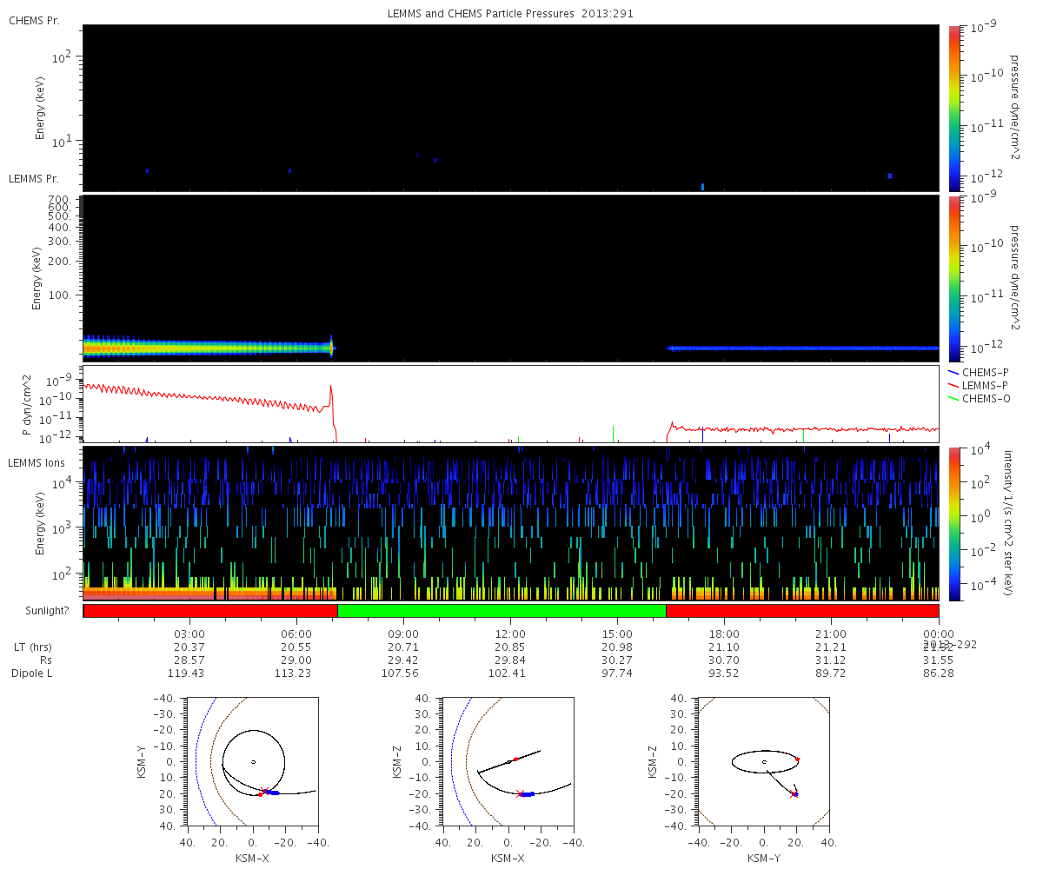The height and width of the screenshot is (869, 1043).
Task: Click the CHEMS pressure color bar at top
Action: click(x=954, y=108)
